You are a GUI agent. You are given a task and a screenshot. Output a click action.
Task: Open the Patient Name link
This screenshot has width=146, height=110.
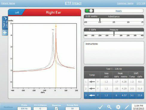pyautogui.click(x=8, y=3)
